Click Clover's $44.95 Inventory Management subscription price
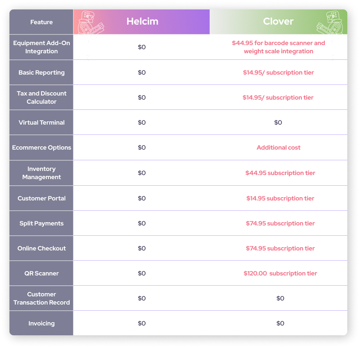The image size is (360, 348). point(280,173)
